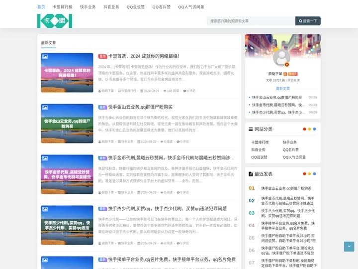
Task: Open the 首页 navigation item
Action: 41,7
